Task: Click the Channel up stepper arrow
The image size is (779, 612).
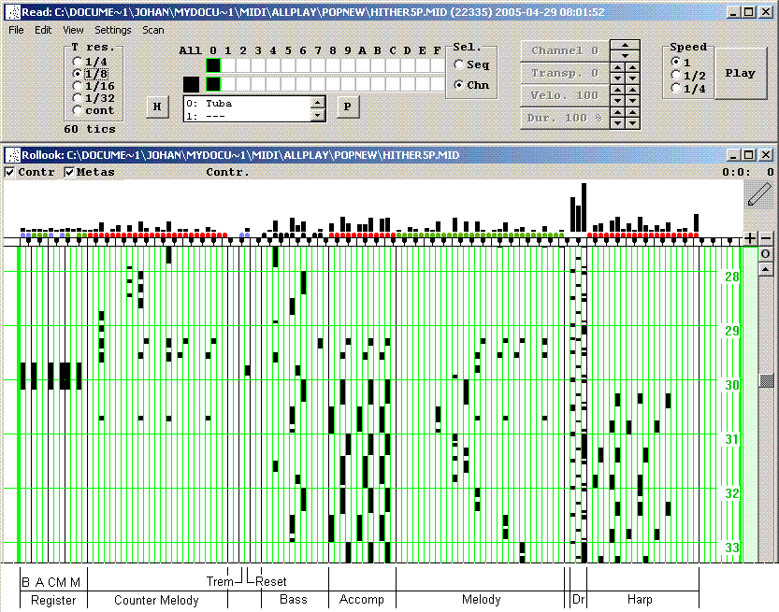Action: [x=625, y=45]
